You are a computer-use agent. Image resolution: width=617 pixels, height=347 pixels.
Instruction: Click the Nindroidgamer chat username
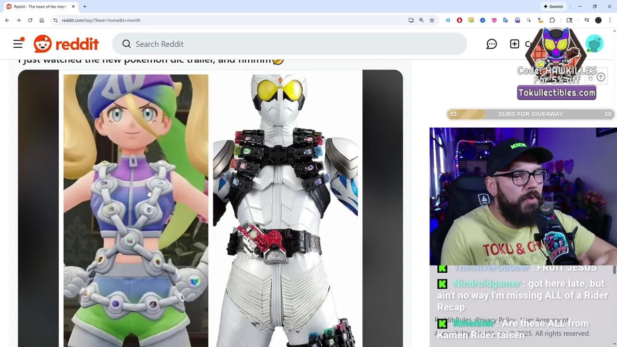coord(487,283)
